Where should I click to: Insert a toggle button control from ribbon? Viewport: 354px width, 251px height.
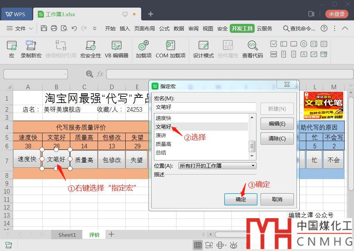(274, 54)
